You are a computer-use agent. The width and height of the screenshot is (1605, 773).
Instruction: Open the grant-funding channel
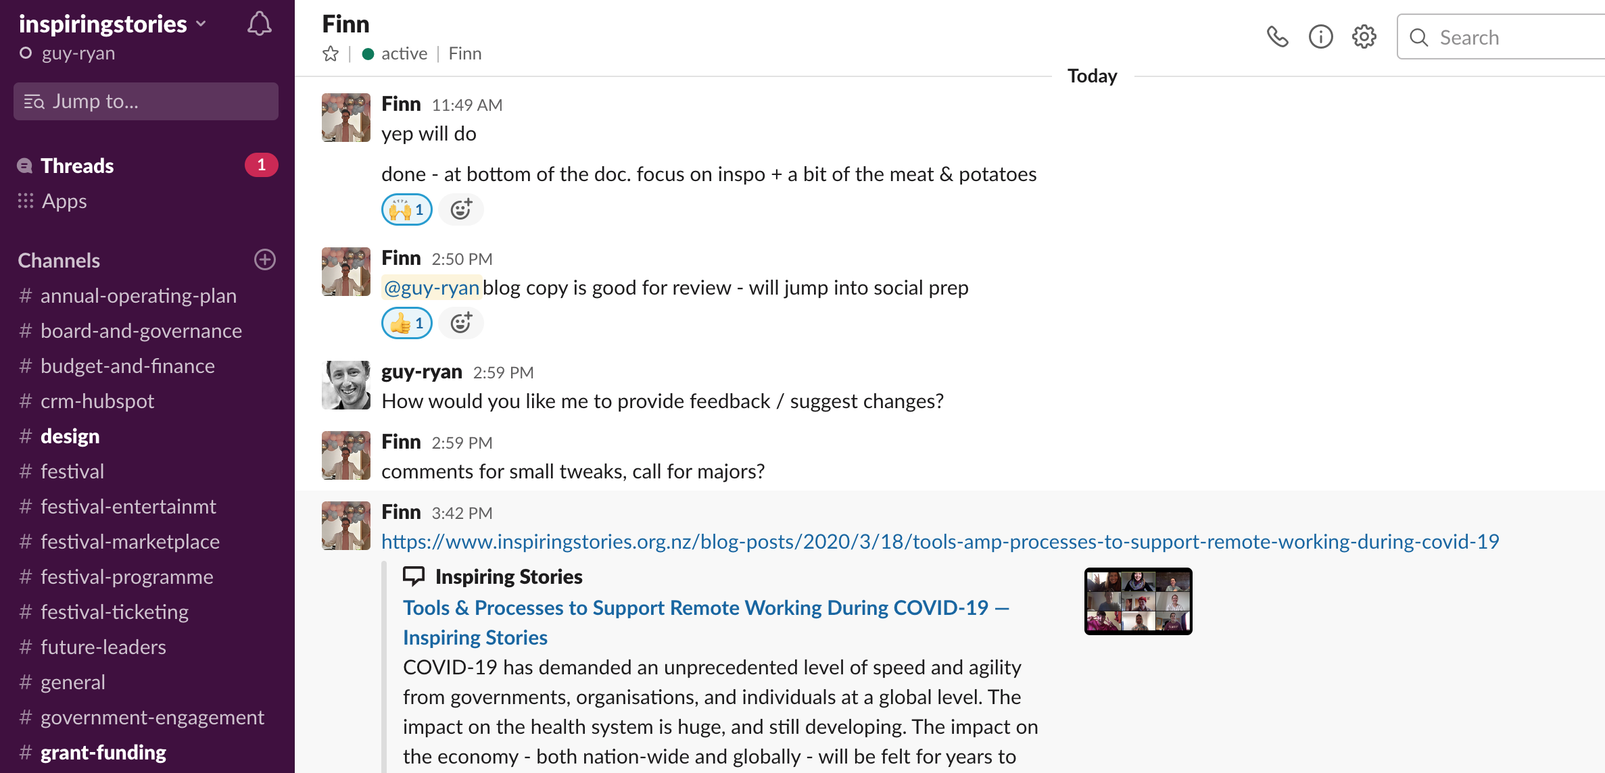[103, 752]
